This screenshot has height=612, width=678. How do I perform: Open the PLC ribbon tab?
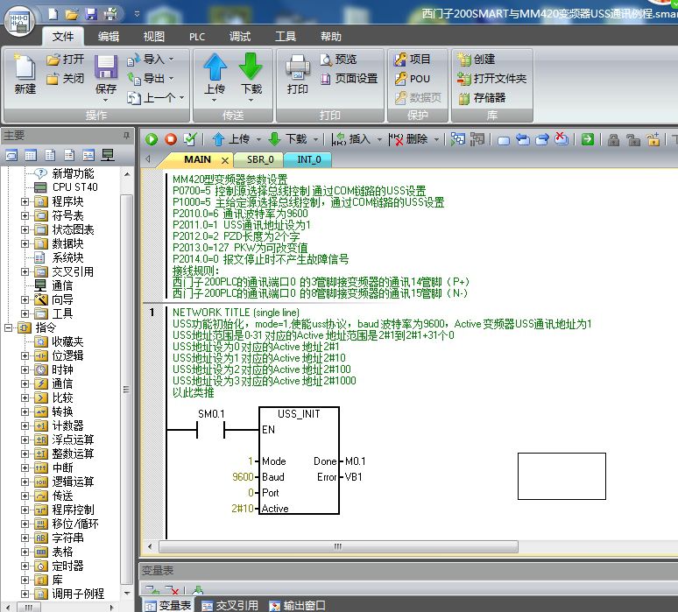197,37
